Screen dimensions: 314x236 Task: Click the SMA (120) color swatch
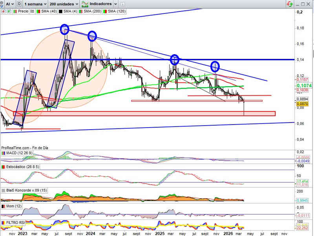pyautogui.click(x=105, y=12)
